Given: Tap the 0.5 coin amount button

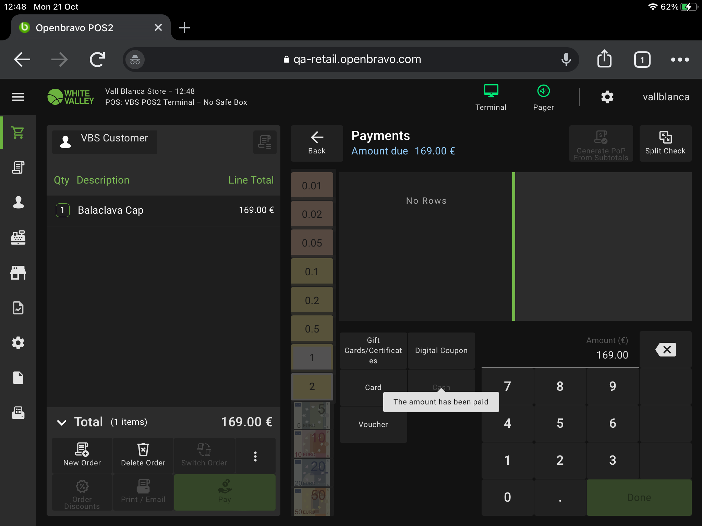Looking at the screenshot, I should pyautogui.click(x=312, y=329).
